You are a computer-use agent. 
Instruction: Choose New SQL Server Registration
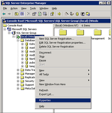coord(63,39)
